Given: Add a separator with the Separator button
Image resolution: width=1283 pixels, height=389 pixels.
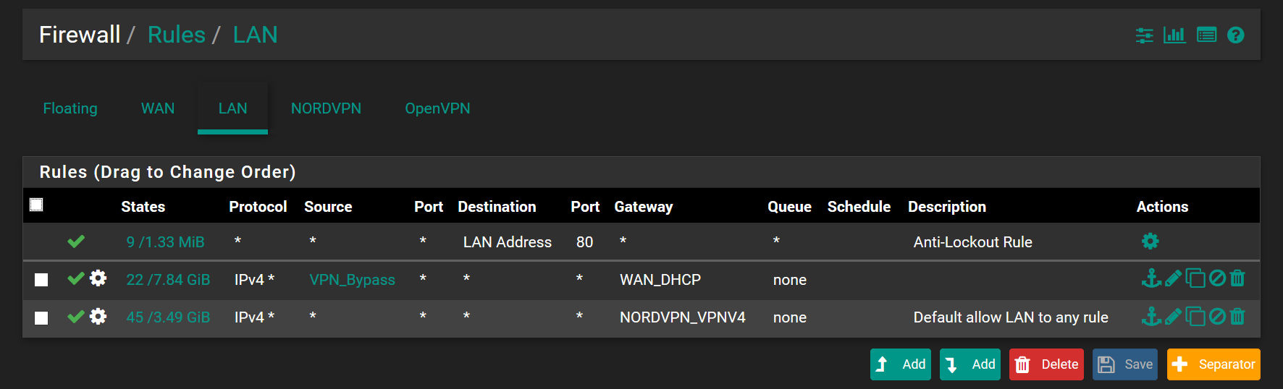Looking at the screenshot, I should click(1213, 364).
